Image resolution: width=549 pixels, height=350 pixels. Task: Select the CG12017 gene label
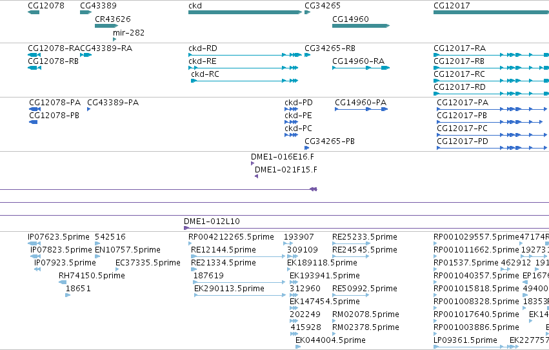pyautogui.click(x=452, y=6)
